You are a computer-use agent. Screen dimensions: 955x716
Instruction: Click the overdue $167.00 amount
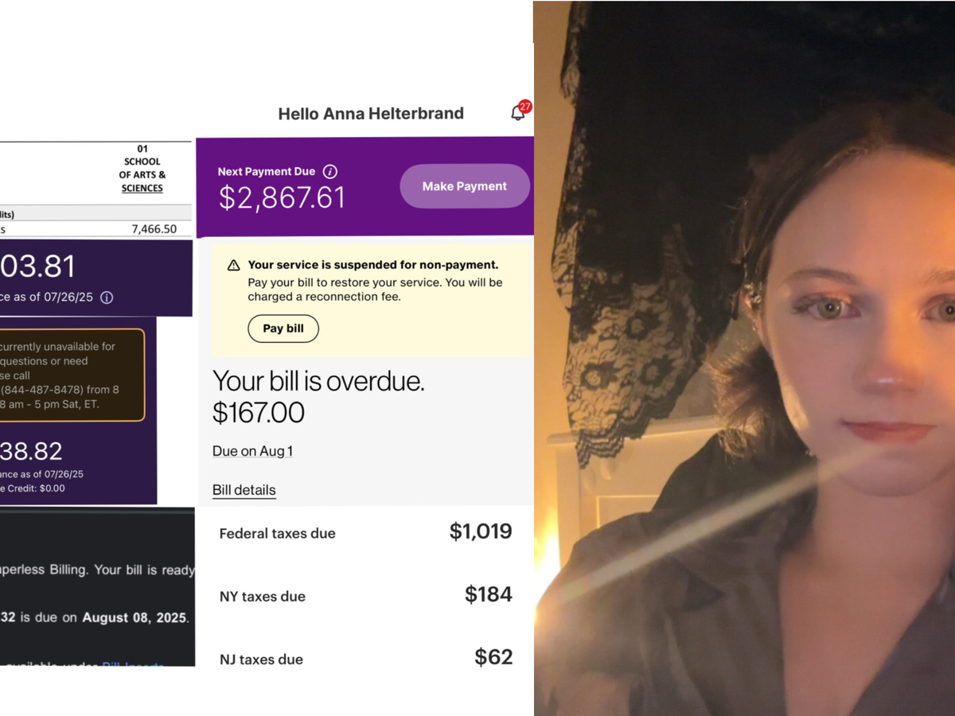tap(259, 413)
